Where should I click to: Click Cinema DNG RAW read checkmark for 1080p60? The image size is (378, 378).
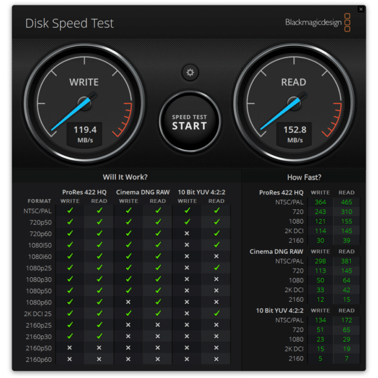(x=158, y=302)
